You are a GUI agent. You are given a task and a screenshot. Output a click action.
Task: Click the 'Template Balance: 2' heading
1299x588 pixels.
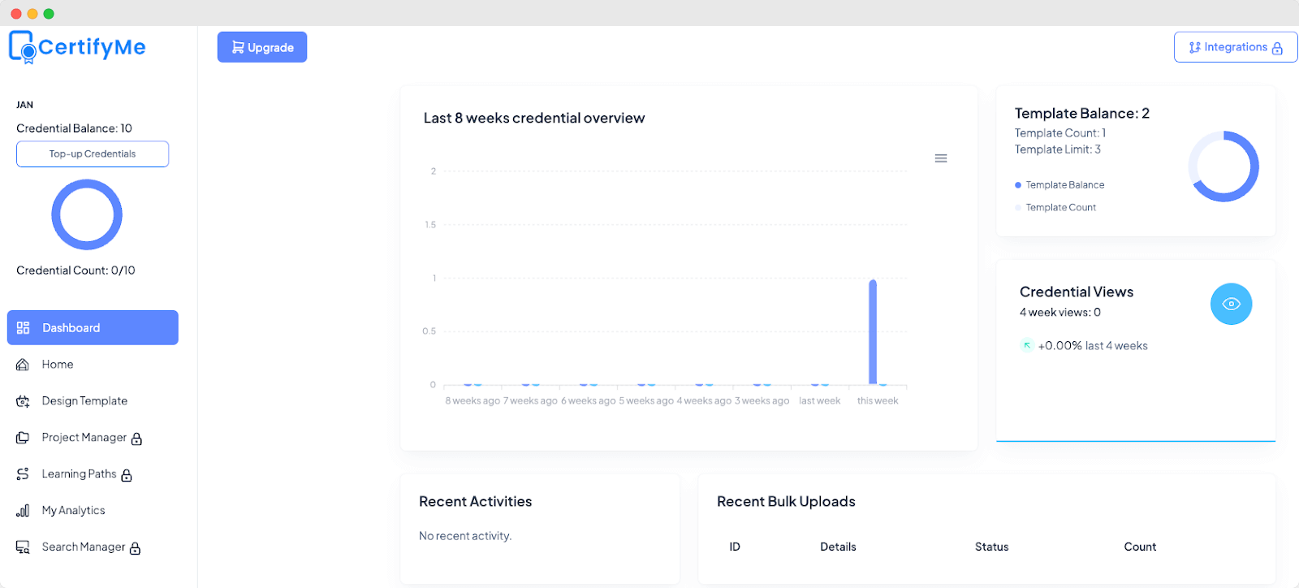coord(1082,114)
